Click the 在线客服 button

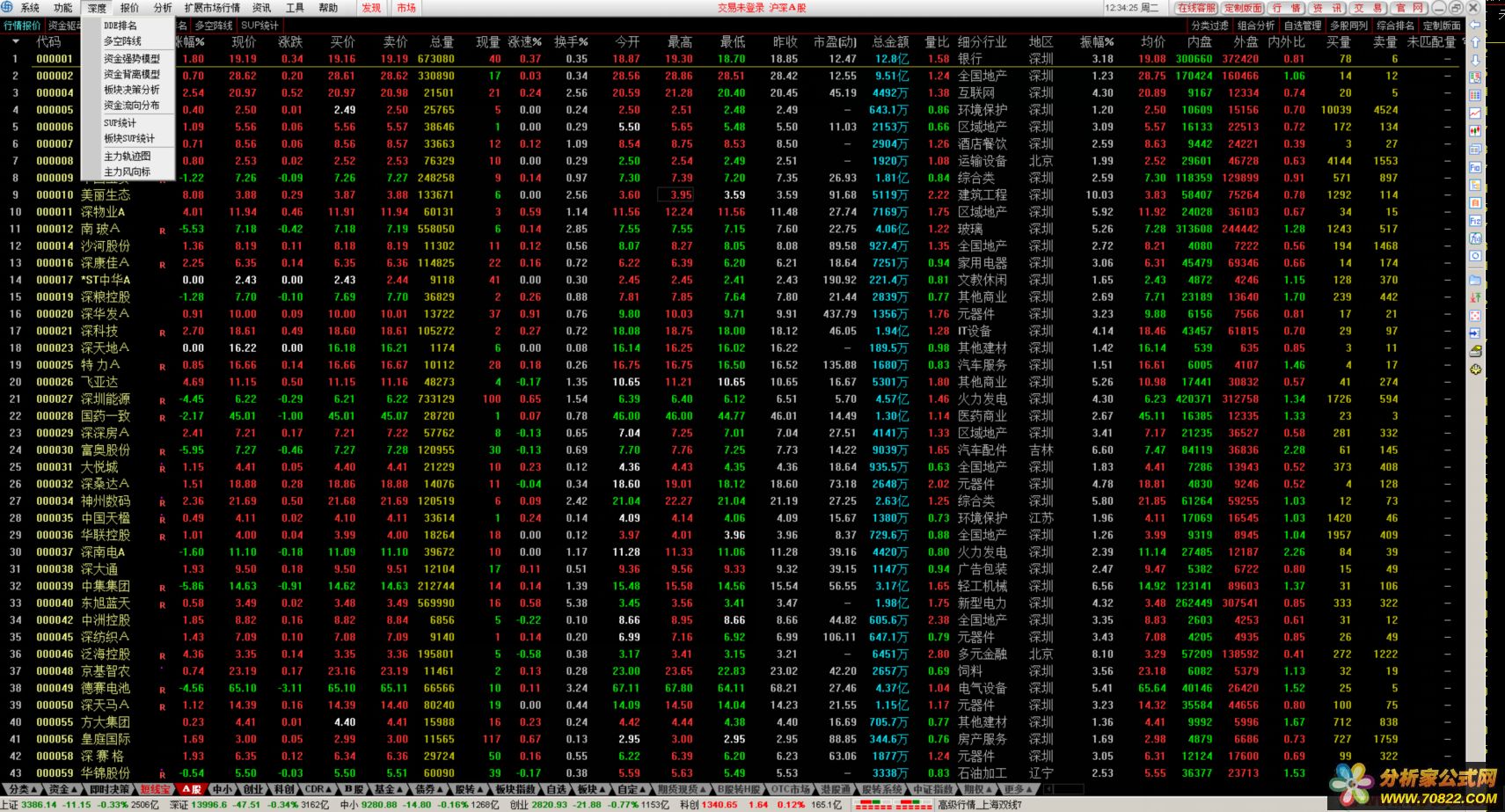[x=1196, y=8]
